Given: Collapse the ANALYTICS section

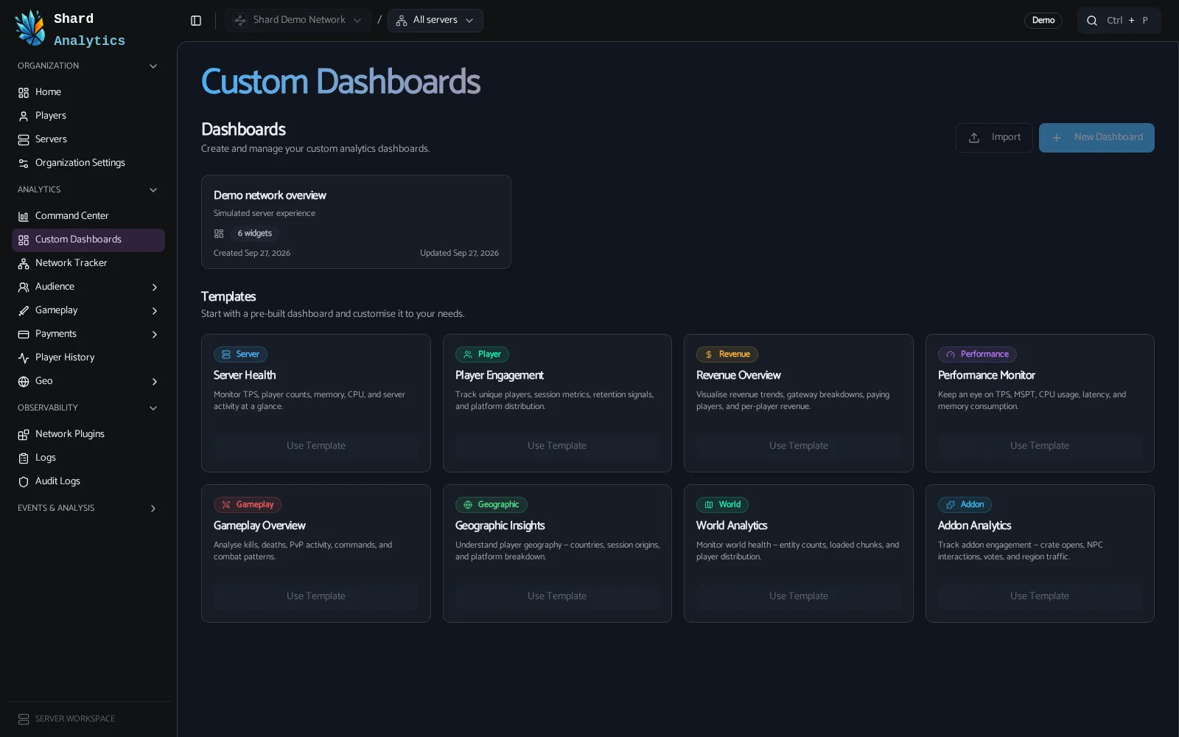Looking at the screenshot, I should [153, 190].
